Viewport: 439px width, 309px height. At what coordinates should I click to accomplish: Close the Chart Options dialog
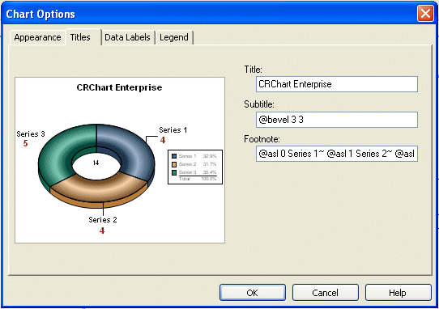425,14
